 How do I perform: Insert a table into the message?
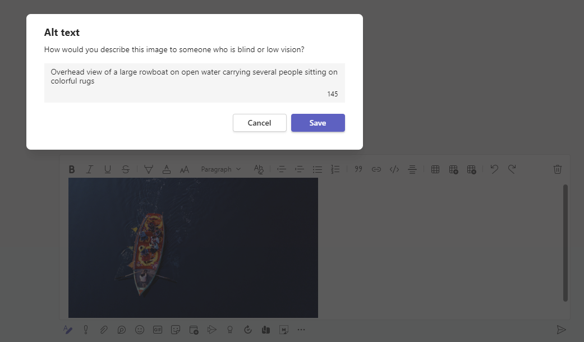click(x=435, y=169)
